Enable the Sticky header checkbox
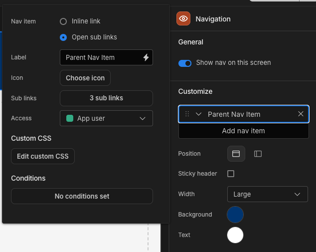Viewport: 316px width, 252px height. (x=231, y=174)
